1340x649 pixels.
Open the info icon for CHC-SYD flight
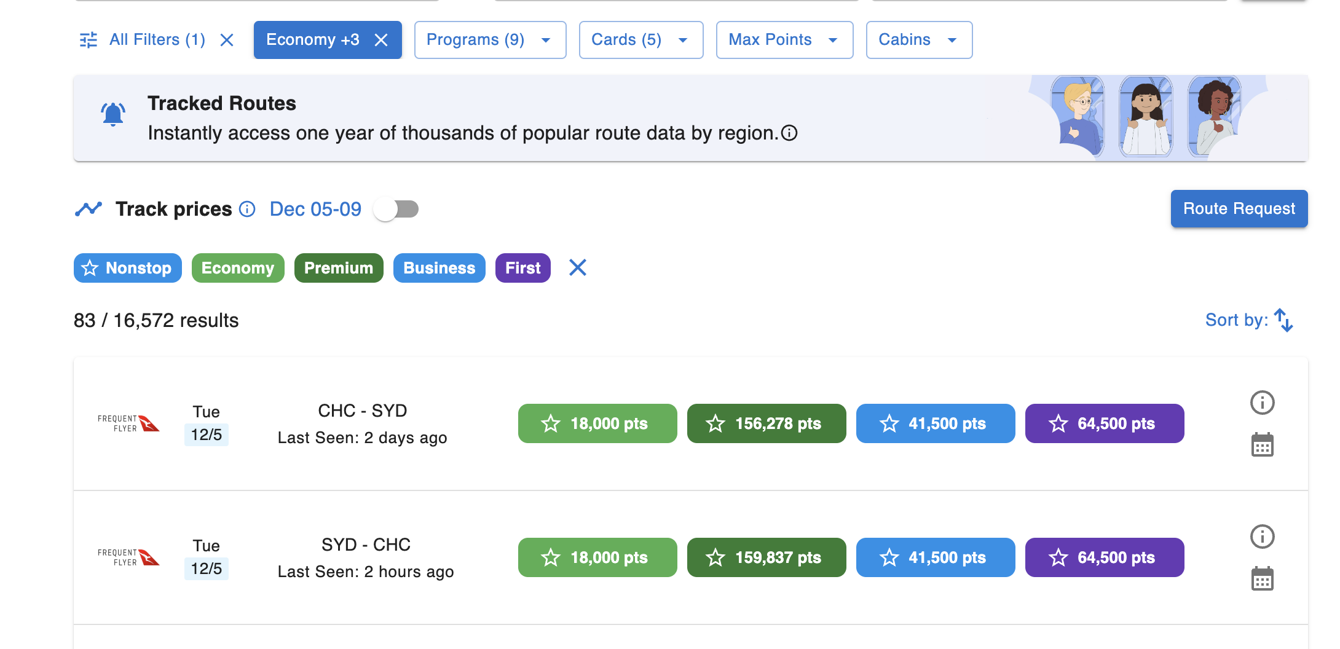[x=1262, y=403]
